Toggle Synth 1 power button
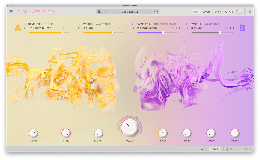The width and height of the screenshot is (260, 160). click(x=79, y=24)
